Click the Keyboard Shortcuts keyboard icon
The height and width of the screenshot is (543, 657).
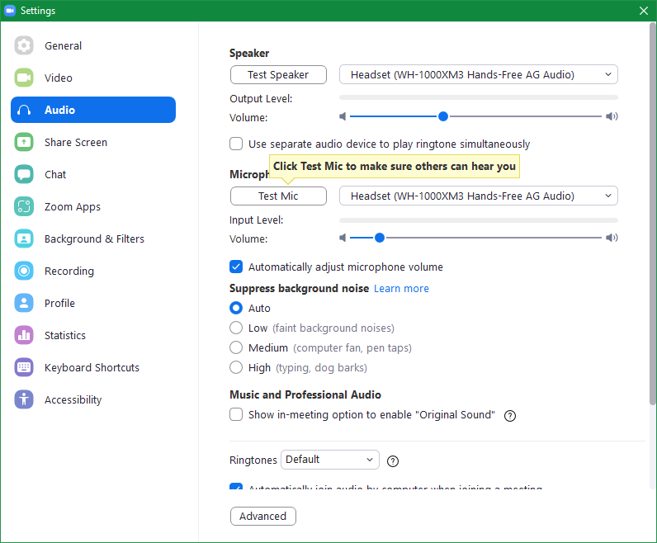[24, 367]
